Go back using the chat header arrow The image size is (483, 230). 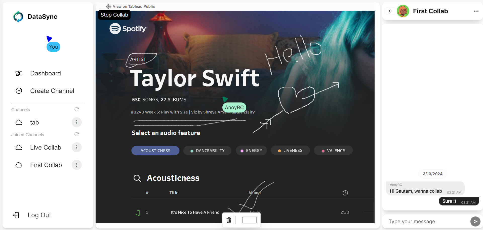pyautogui.click(x=390, y=11)
